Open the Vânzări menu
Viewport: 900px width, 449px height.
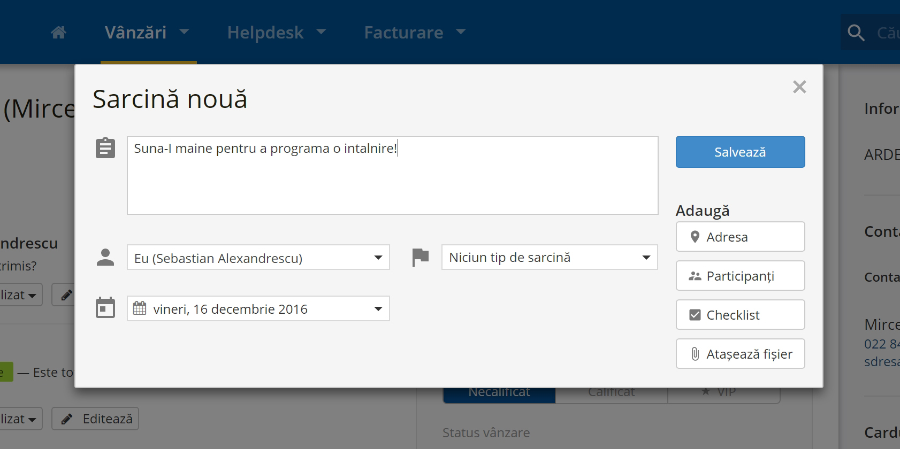[147, 33]
